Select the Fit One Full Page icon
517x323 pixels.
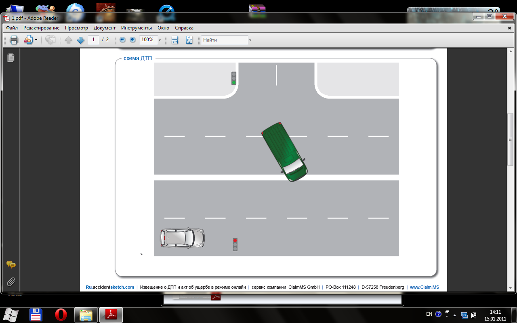[189, 40]
